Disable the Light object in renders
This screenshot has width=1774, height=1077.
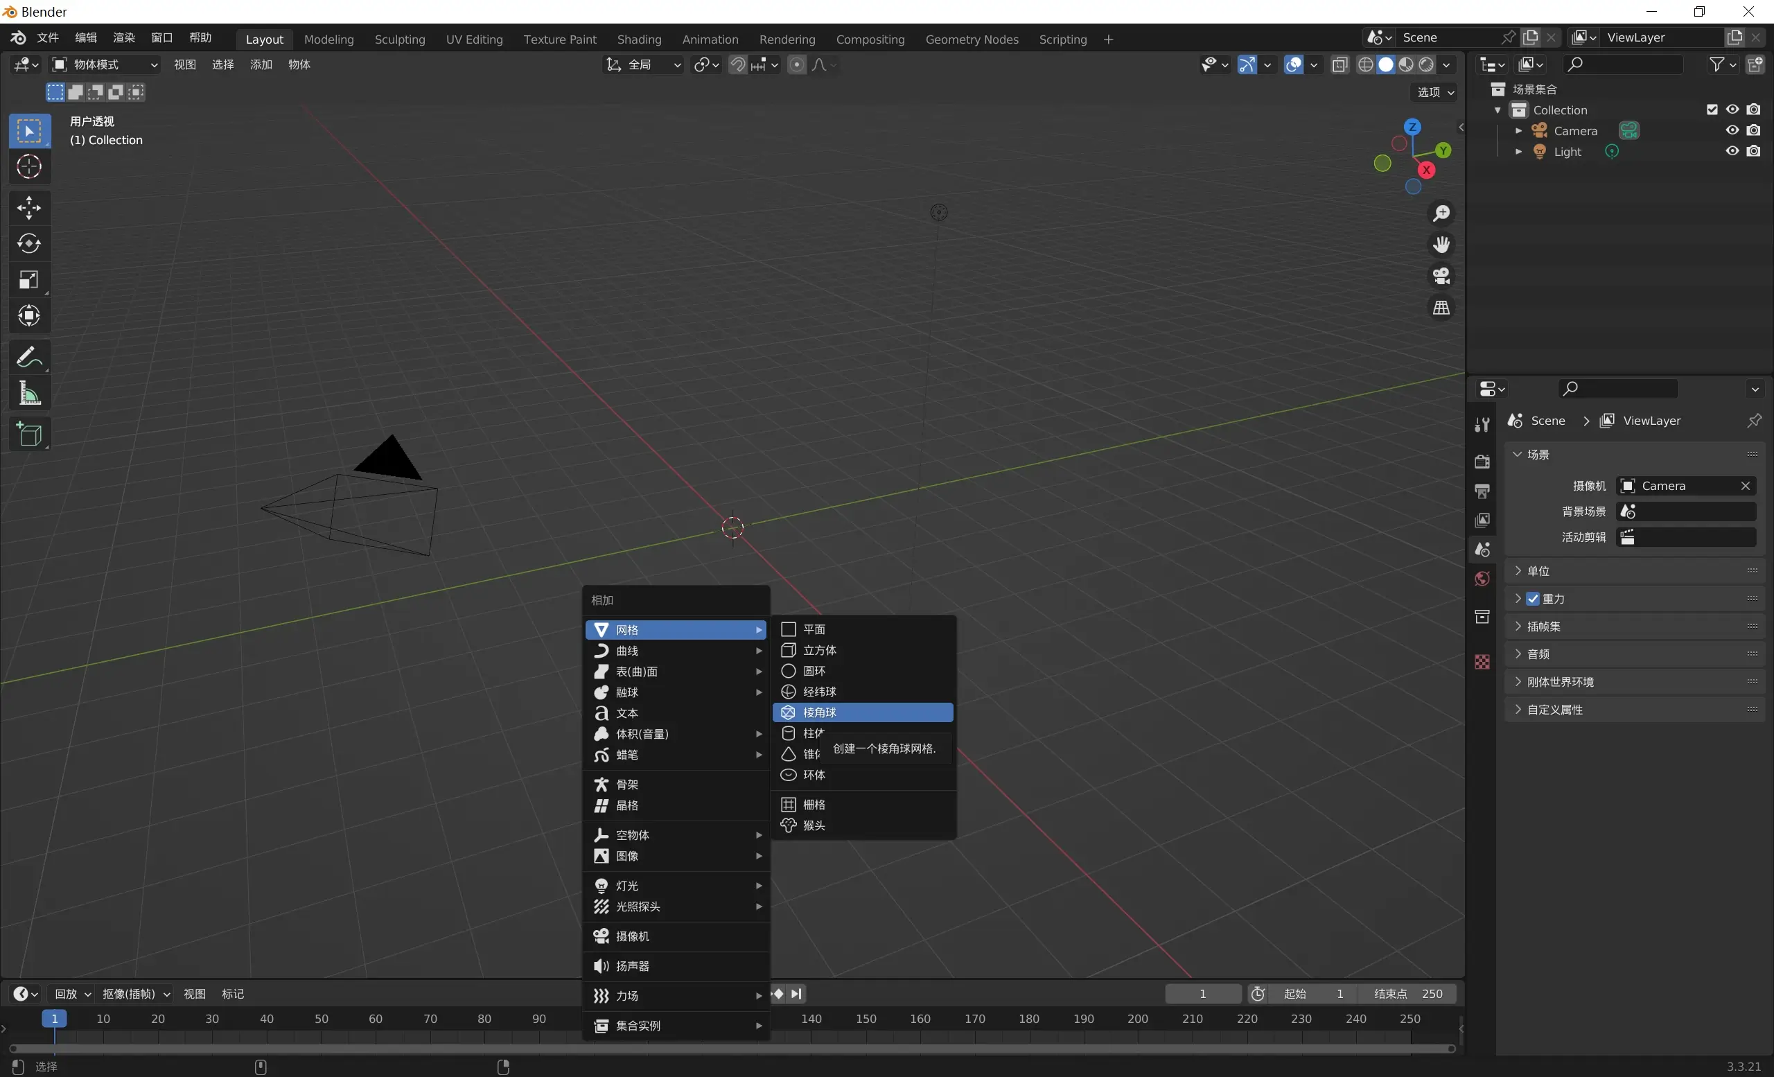pos(1753,151)
